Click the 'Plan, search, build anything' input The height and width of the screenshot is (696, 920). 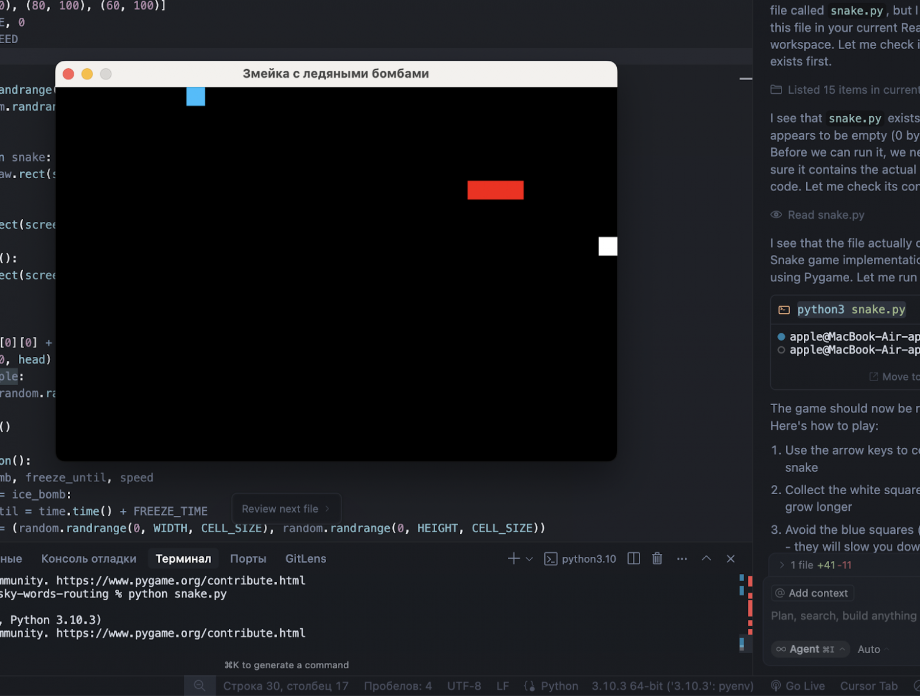pos(843,616)
